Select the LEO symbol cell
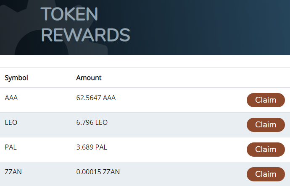Screen dimensions: 290x186 pos(11,122)
